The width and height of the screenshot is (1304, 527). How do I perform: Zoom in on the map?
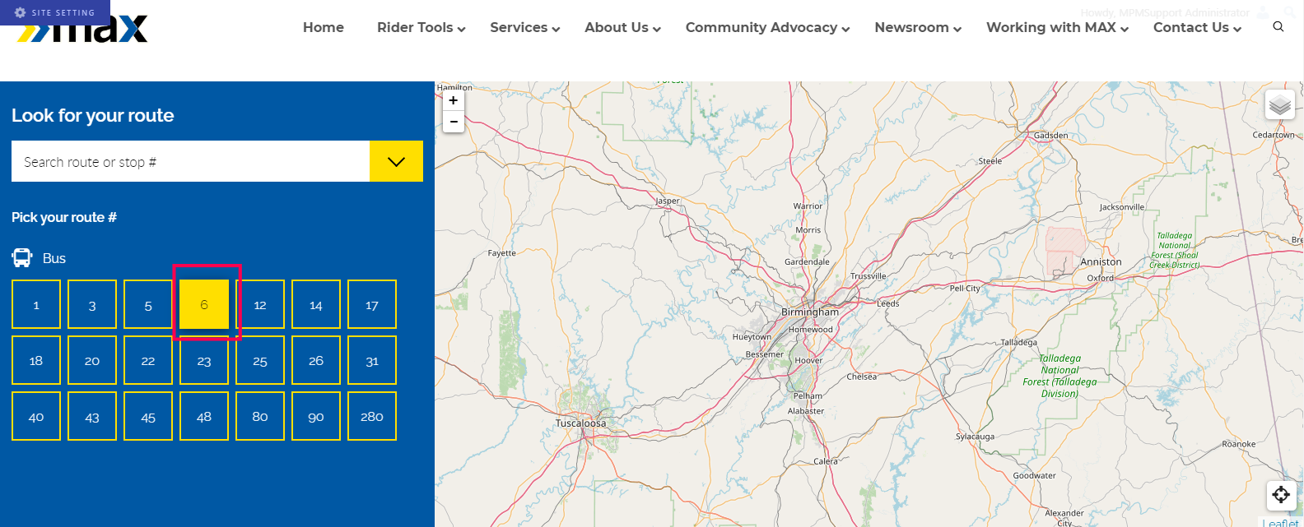pos(454,100)
